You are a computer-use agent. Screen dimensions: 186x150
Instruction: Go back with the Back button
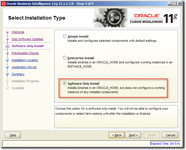click(x=117, y=135)
